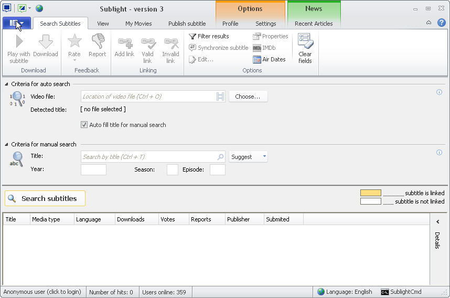Click the white subtitle is not linked swatch
The image size is (450, 298).
371,201
